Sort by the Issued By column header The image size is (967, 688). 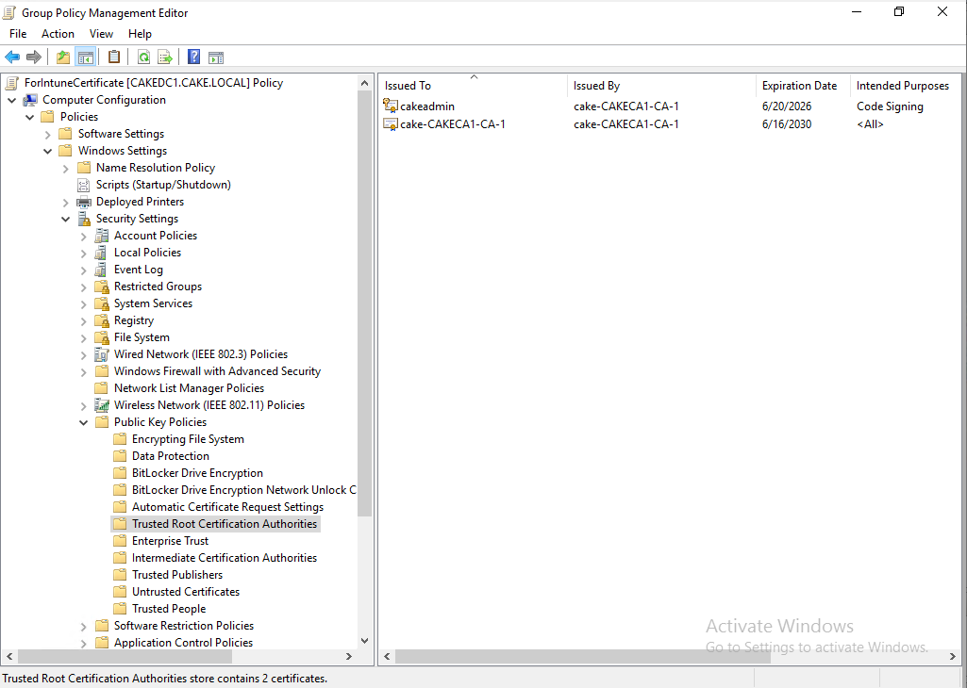[x=661, y=86]
